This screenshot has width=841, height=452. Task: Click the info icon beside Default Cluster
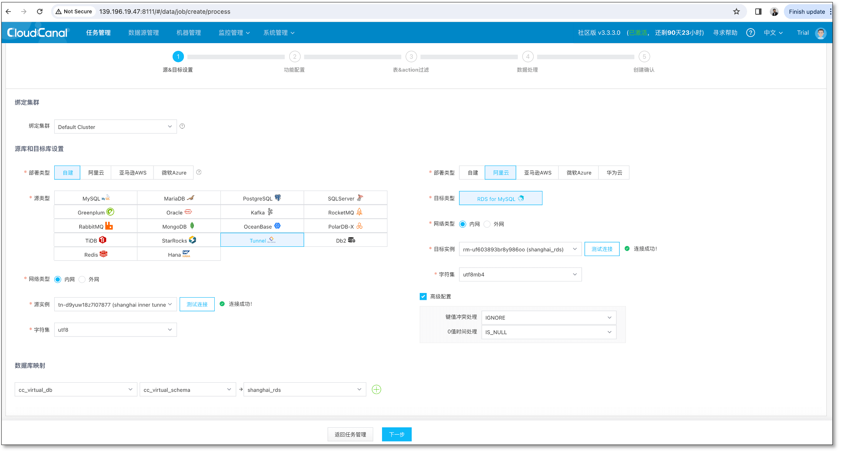(x=182, y=126)
